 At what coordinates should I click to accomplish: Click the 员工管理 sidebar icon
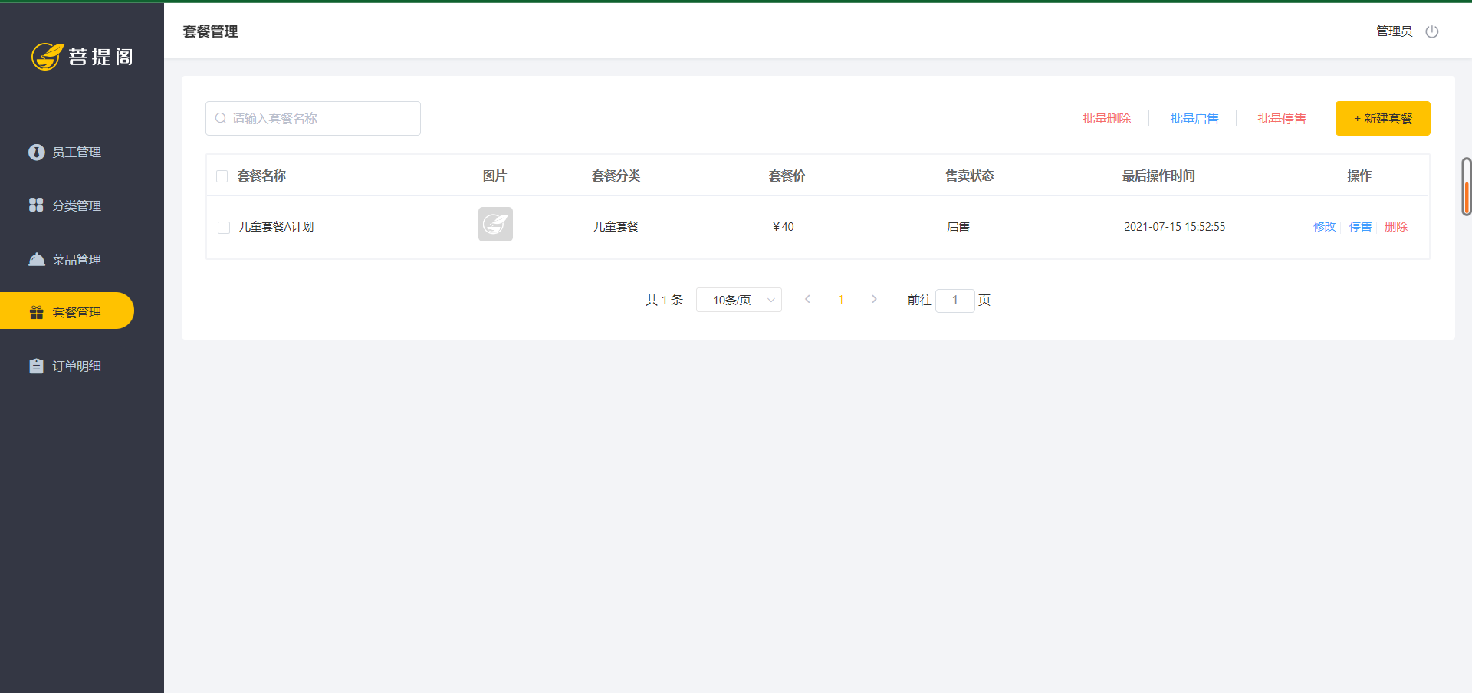(36, 152)
